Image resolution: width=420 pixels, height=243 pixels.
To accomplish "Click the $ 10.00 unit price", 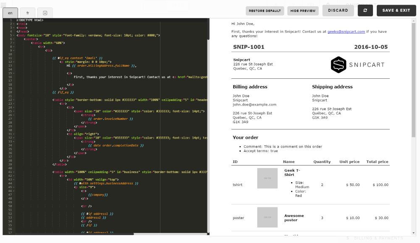I will (x=353, y=218).
